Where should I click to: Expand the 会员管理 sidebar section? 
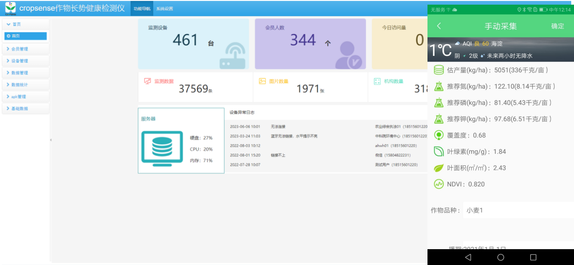pos(26,49)
